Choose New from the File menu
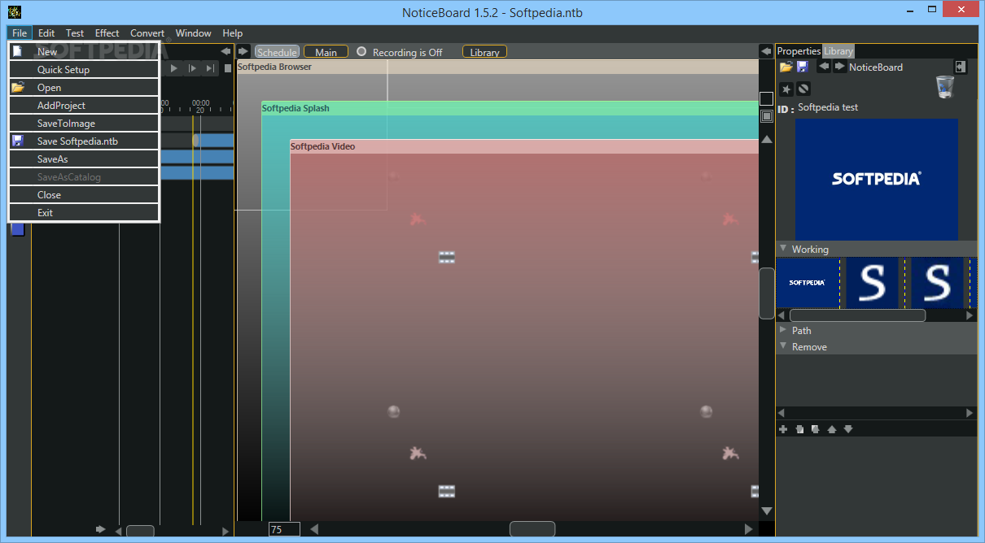Viewport: 985px width, 543px height. pos(84,51)
